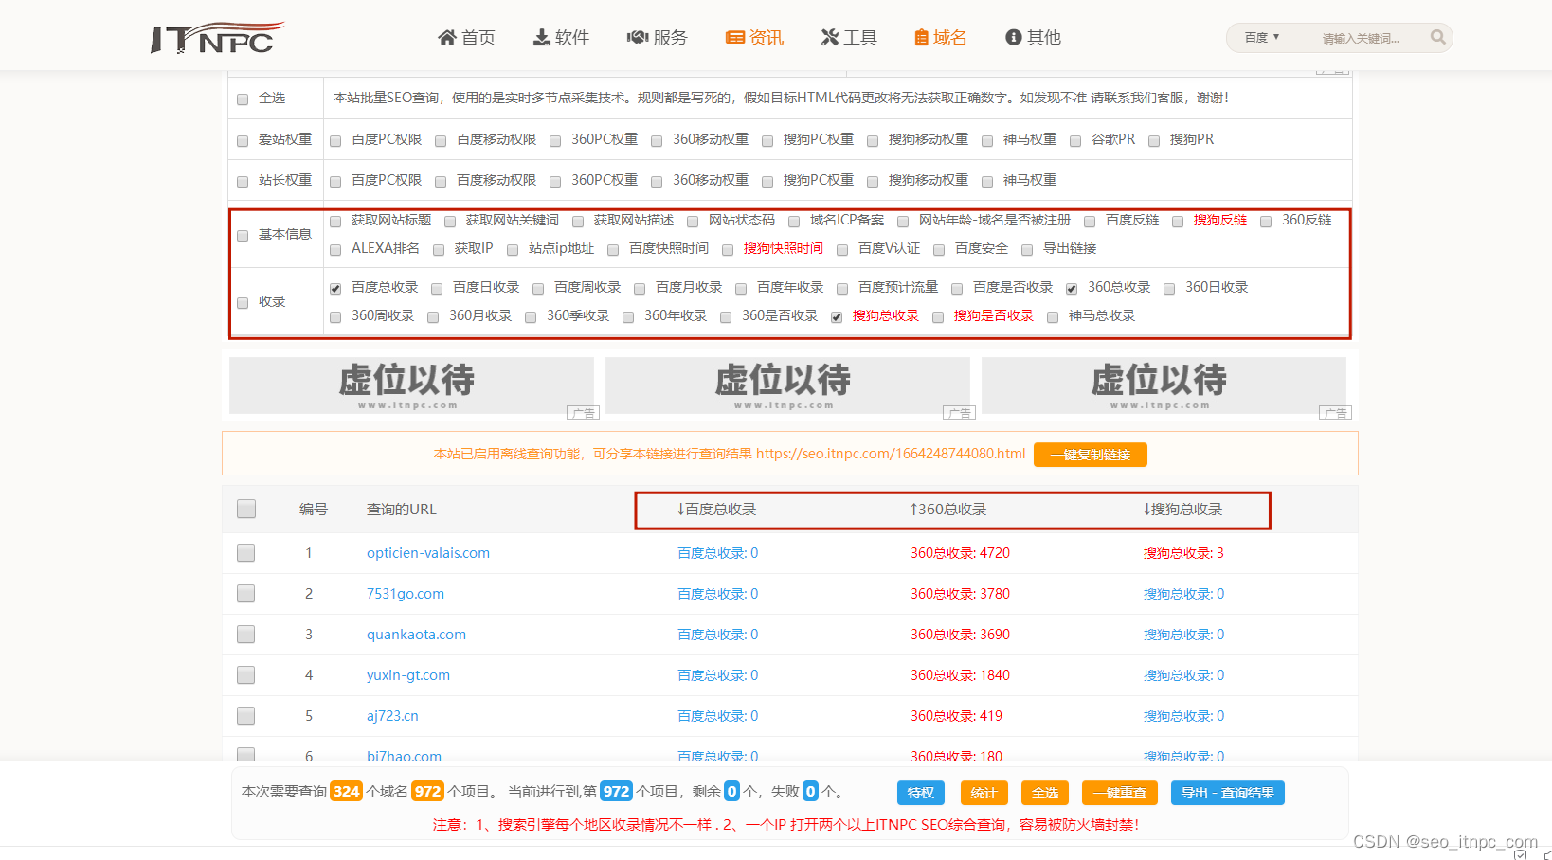Uncheck the 百度总收录 checkbox
1552x860 pixels.
(x=335, y=289)
